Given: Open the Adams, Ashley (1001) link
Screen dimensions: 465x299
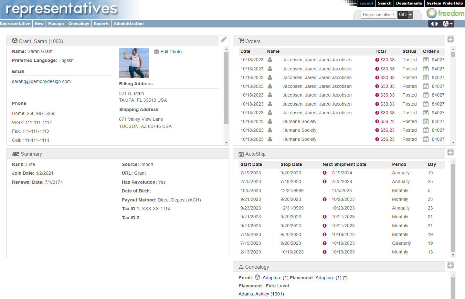Looking at the screenshot, I should pyautogui.click(x=261, y=294).
